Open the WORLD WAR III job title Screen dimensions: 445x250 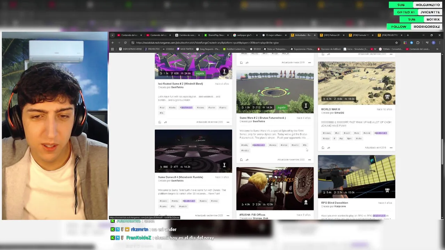coord(331,109)
